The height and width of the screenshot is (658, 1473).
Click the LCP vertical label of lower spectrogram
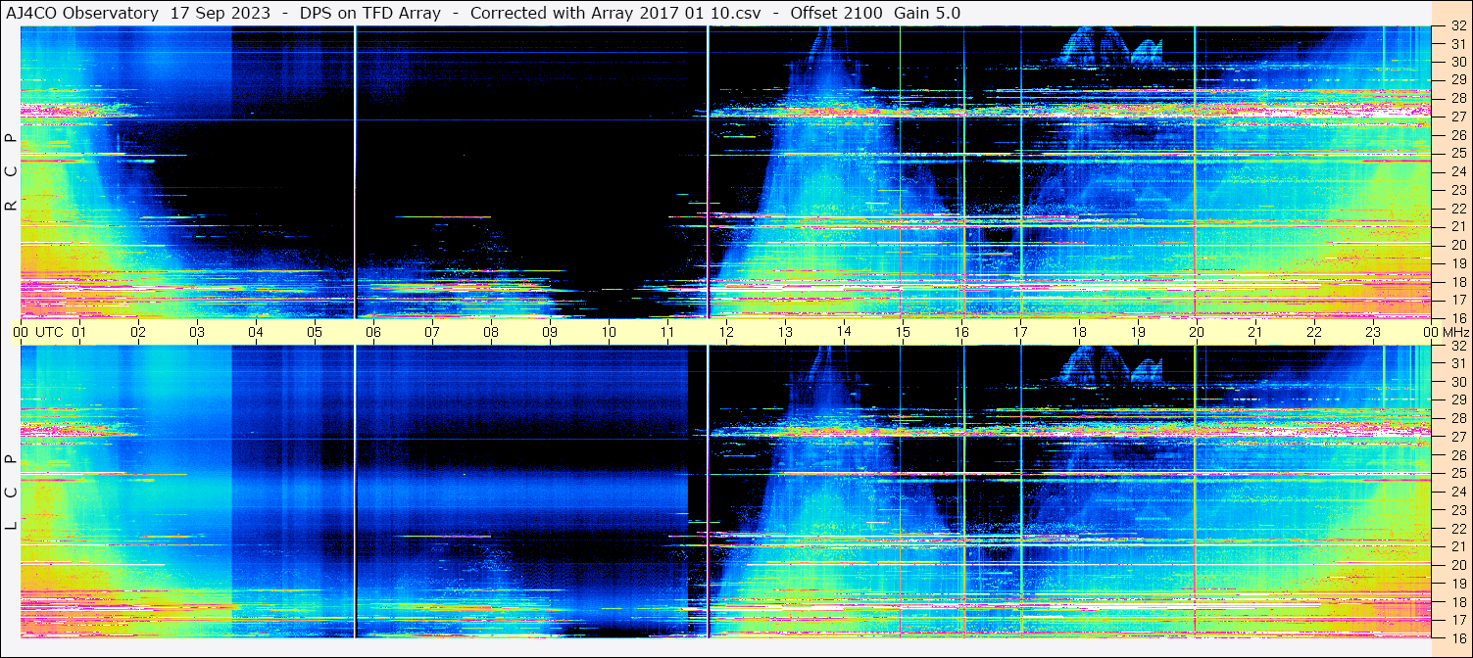point(11,493)
